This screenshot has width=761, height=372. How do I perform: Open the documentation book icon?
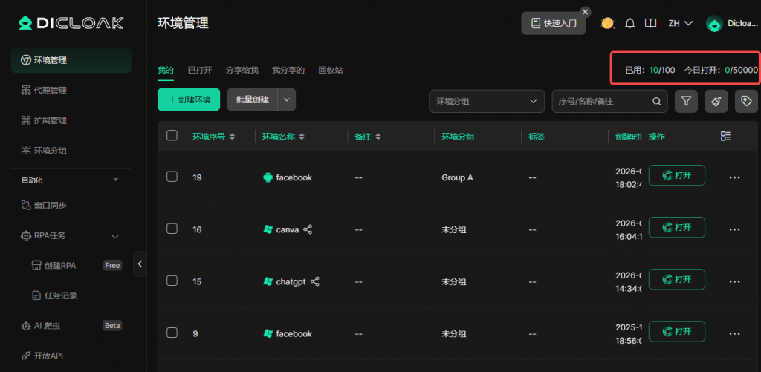[651, 23]
